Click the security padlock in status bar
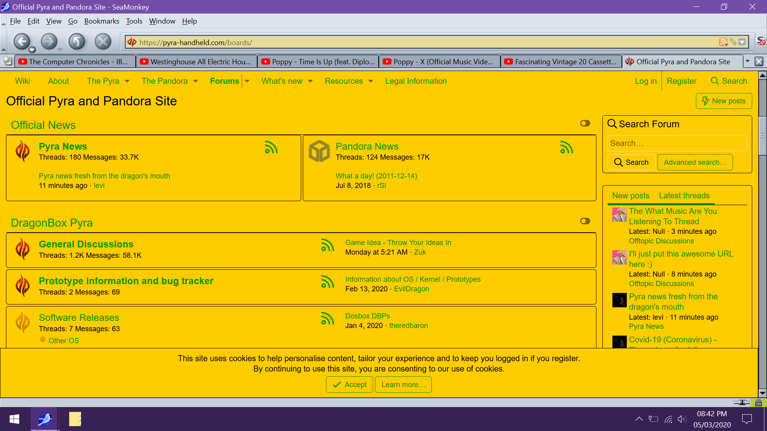 tap(758, 403)
